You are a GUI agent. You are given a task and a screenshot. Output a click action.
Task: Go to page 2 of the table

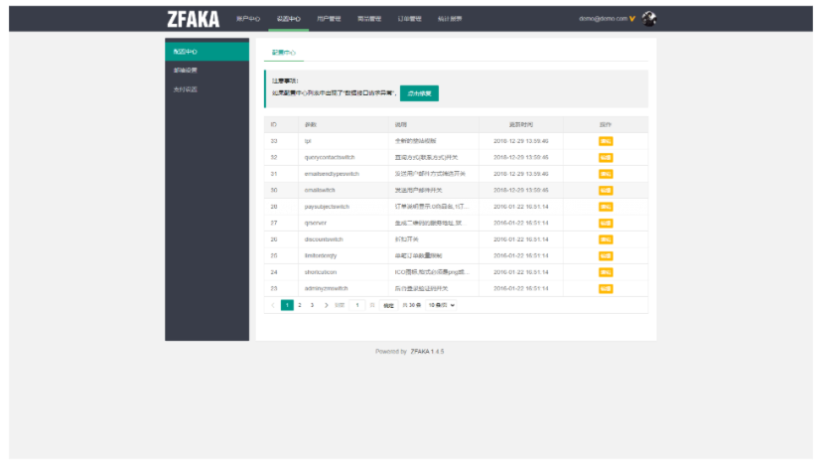300,305
